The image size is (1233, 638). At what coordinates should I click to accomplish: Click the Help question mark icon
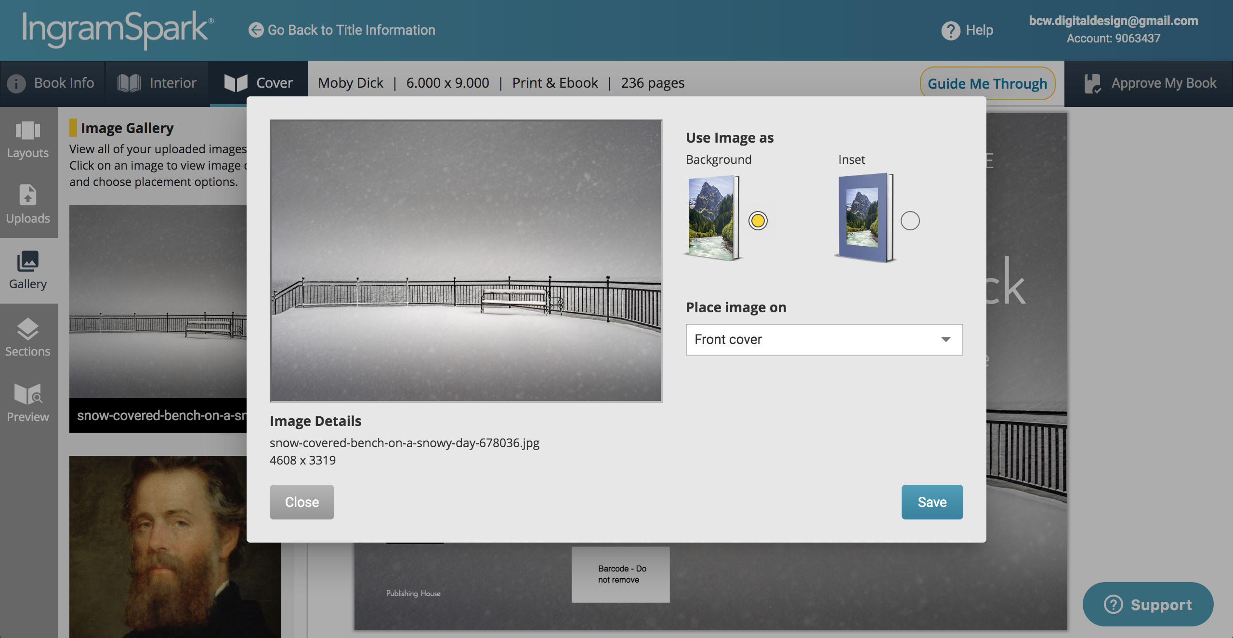point(950,30)
